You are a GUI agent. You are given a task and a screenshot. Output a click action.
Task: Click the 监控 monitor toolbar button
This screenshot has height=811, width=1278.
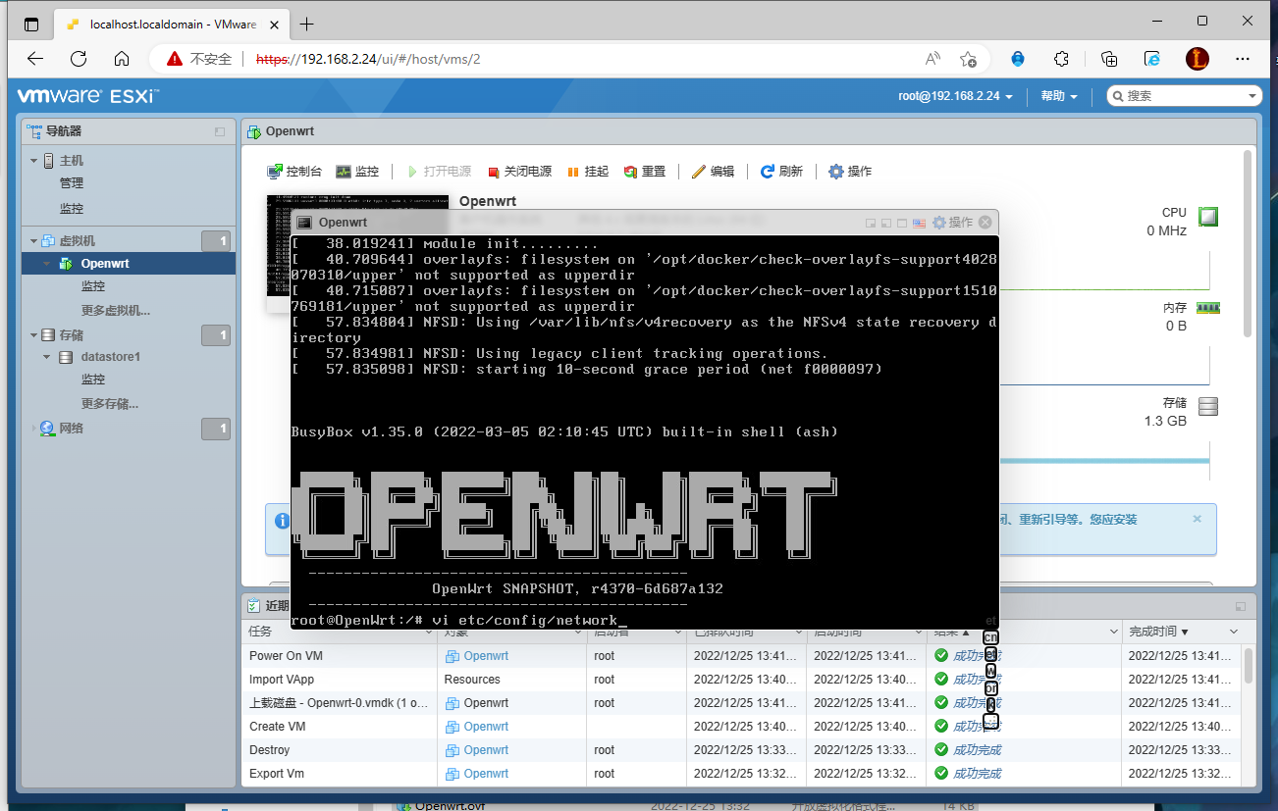(x=357, y=172)
